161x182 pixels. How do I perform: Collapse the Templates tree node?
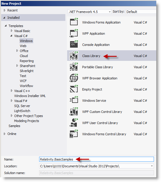tap(6, 26)
